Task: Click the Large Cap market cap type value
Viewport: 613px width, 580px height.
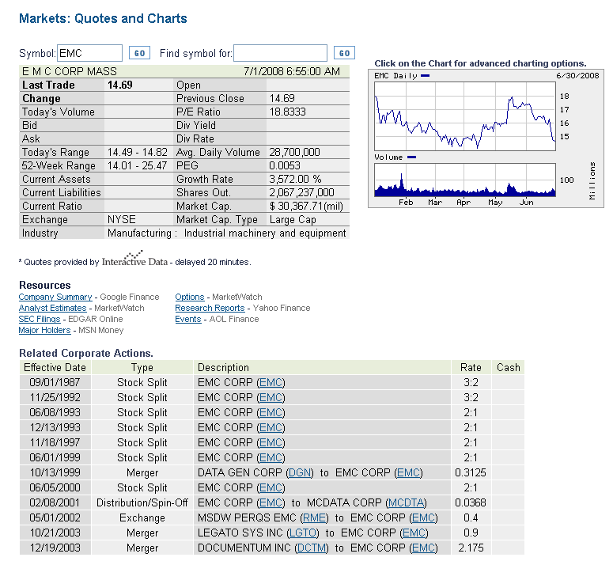Action: (293, 219)
